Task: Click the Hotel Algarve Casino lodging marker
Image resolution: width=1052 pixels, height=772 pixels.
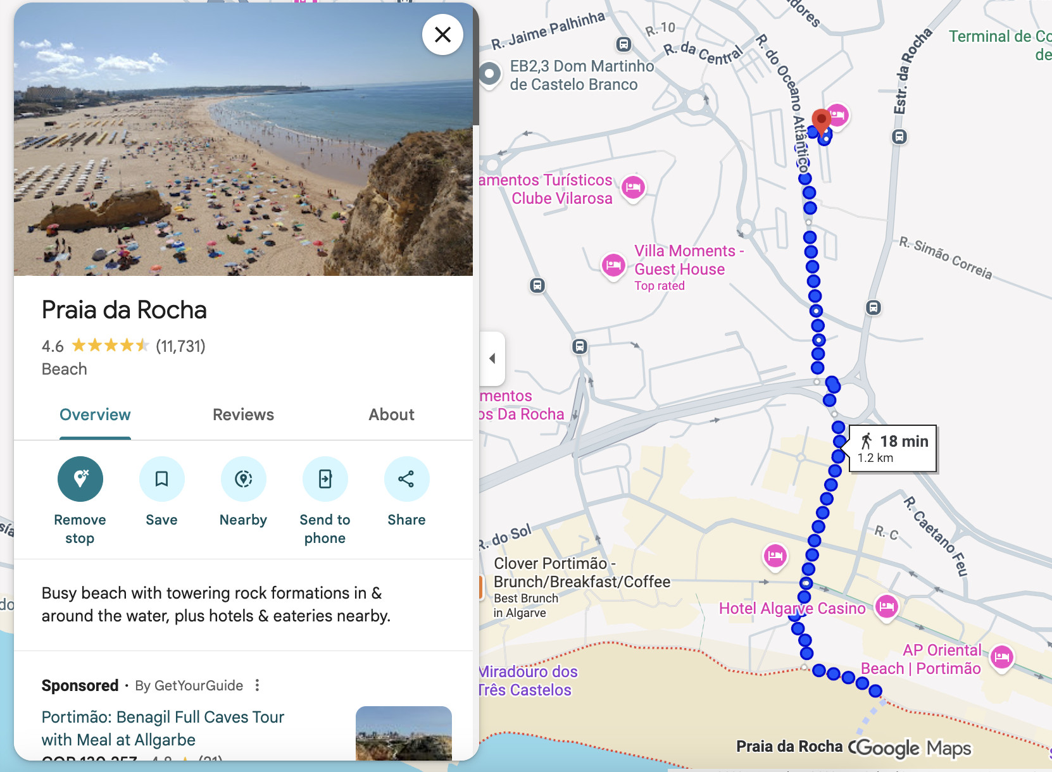Action: click(x=886, y=607)
